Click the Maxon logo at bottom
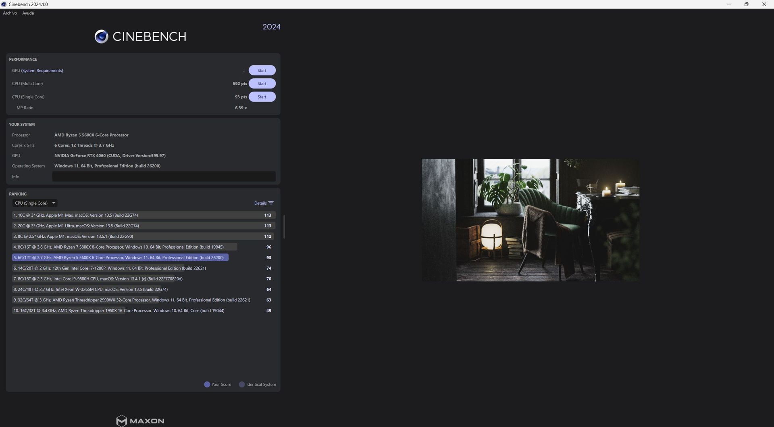774x427 pixels. click(x=140, y=421)
